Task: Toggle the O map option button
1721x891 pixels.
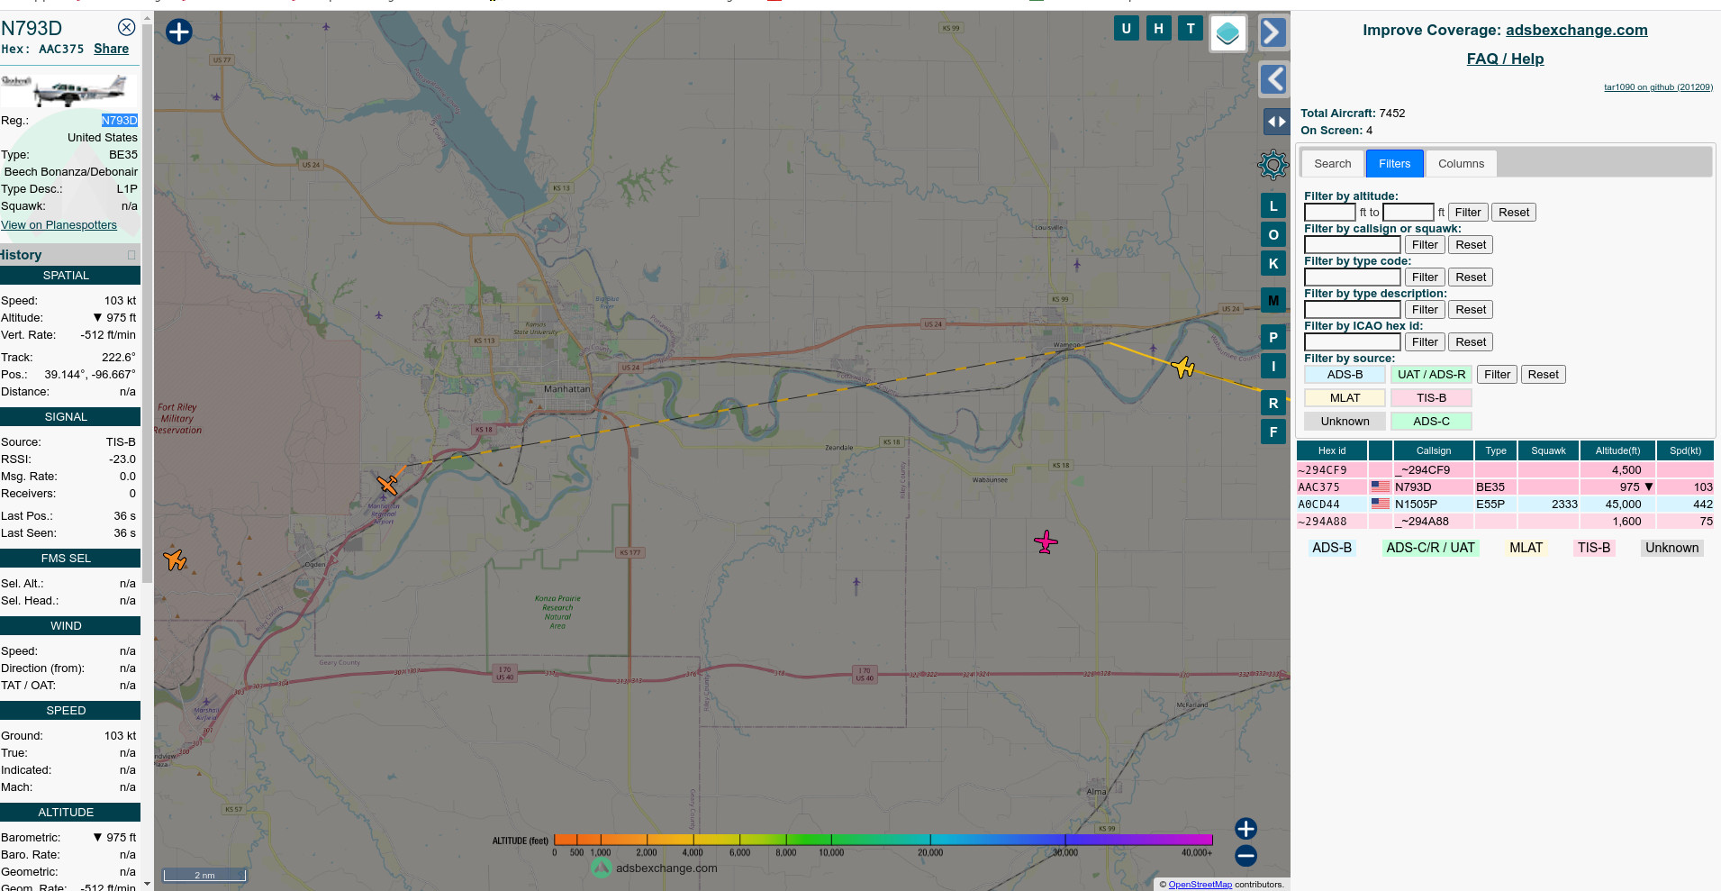Action: [1273, 235]
